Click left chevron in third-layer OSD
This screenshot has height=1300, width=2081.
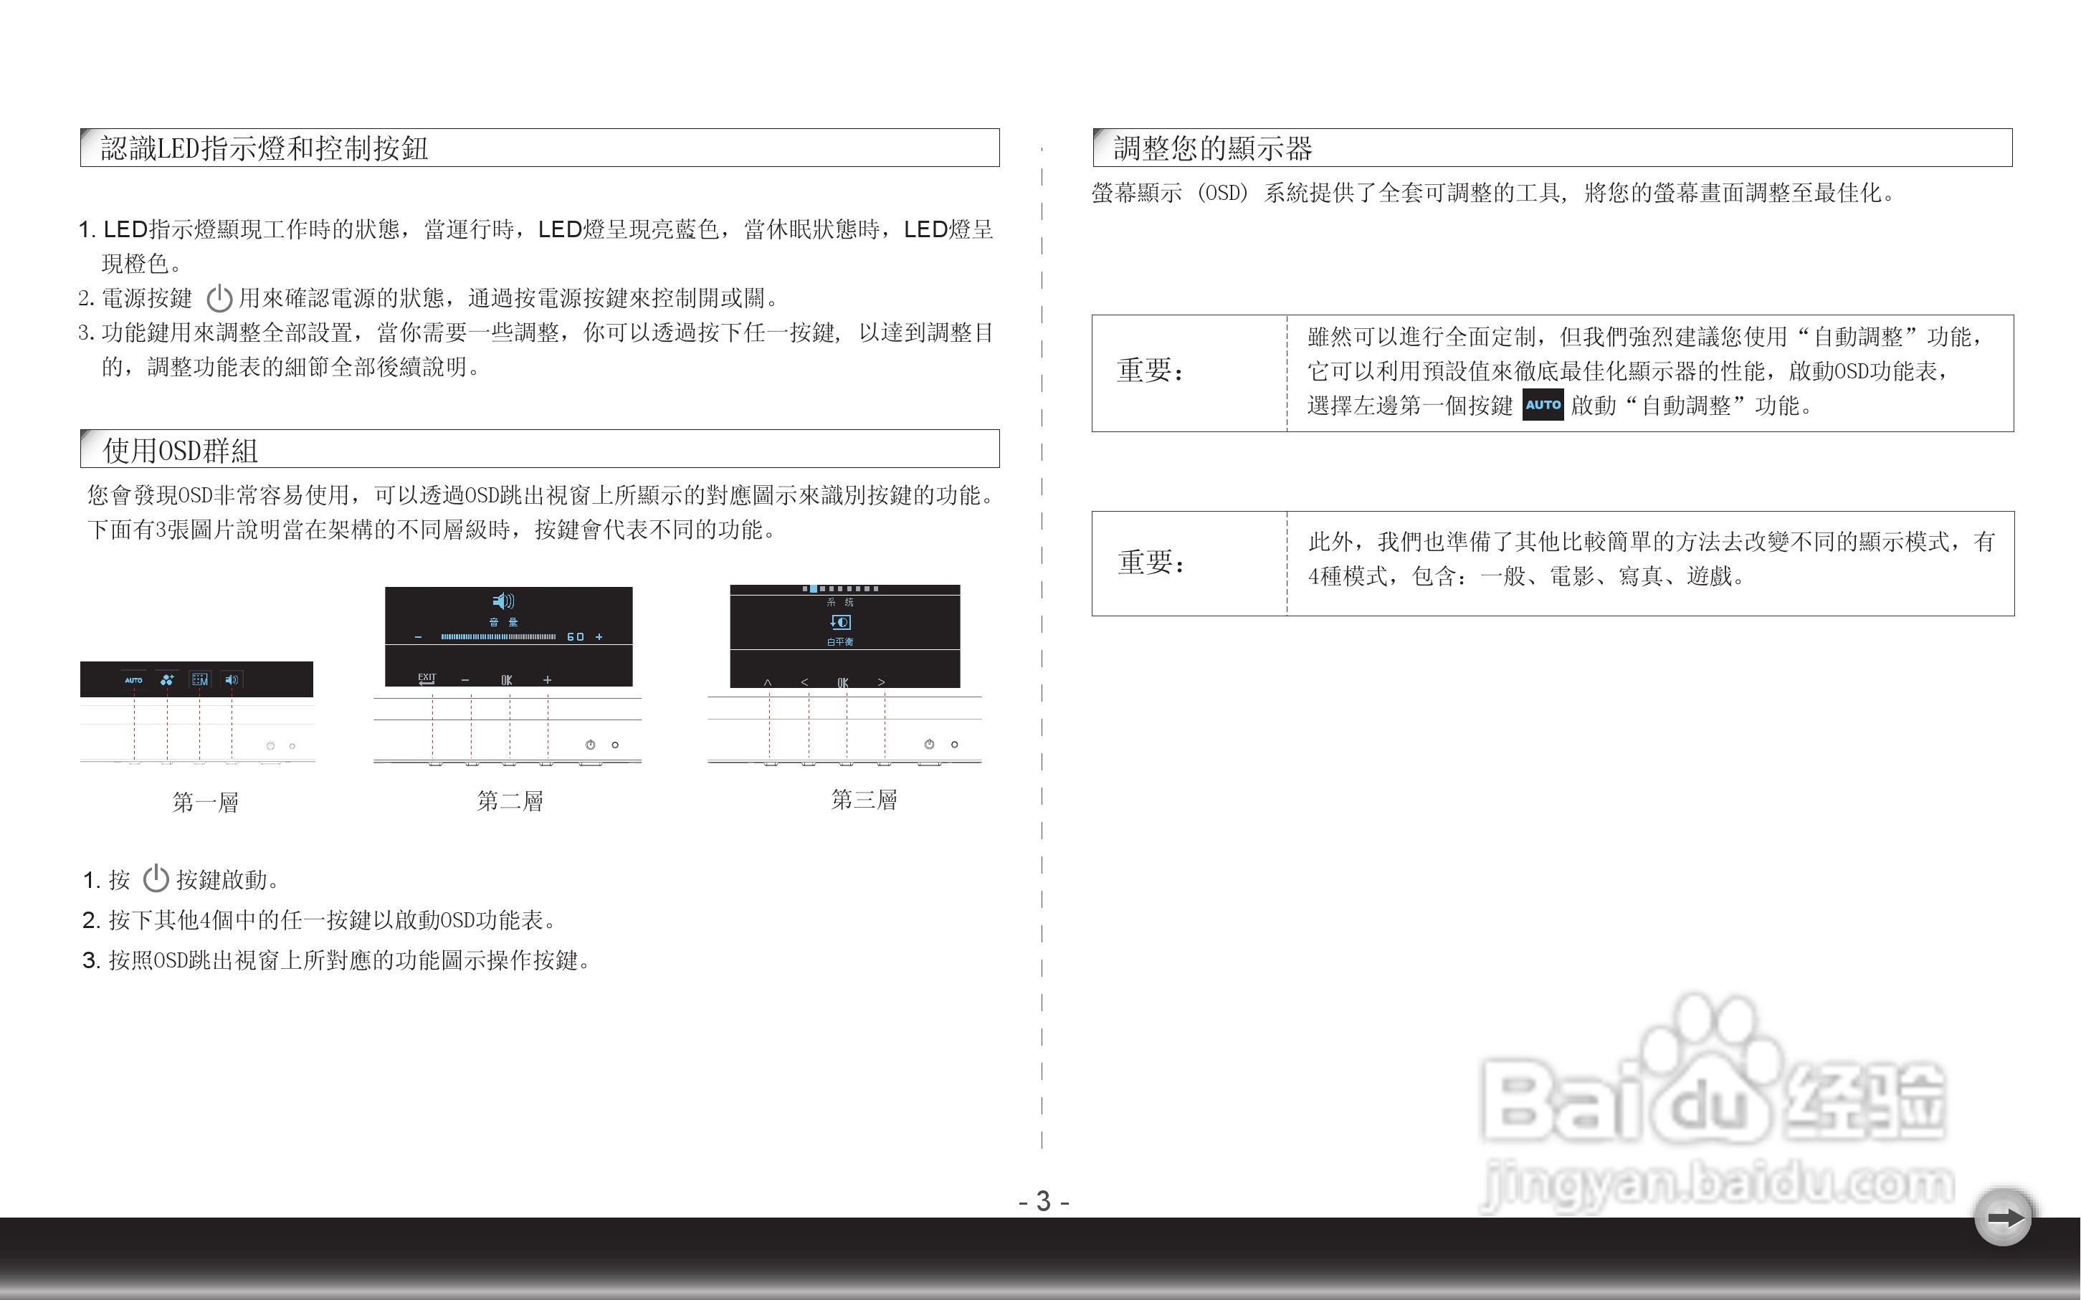click(805, 683)
